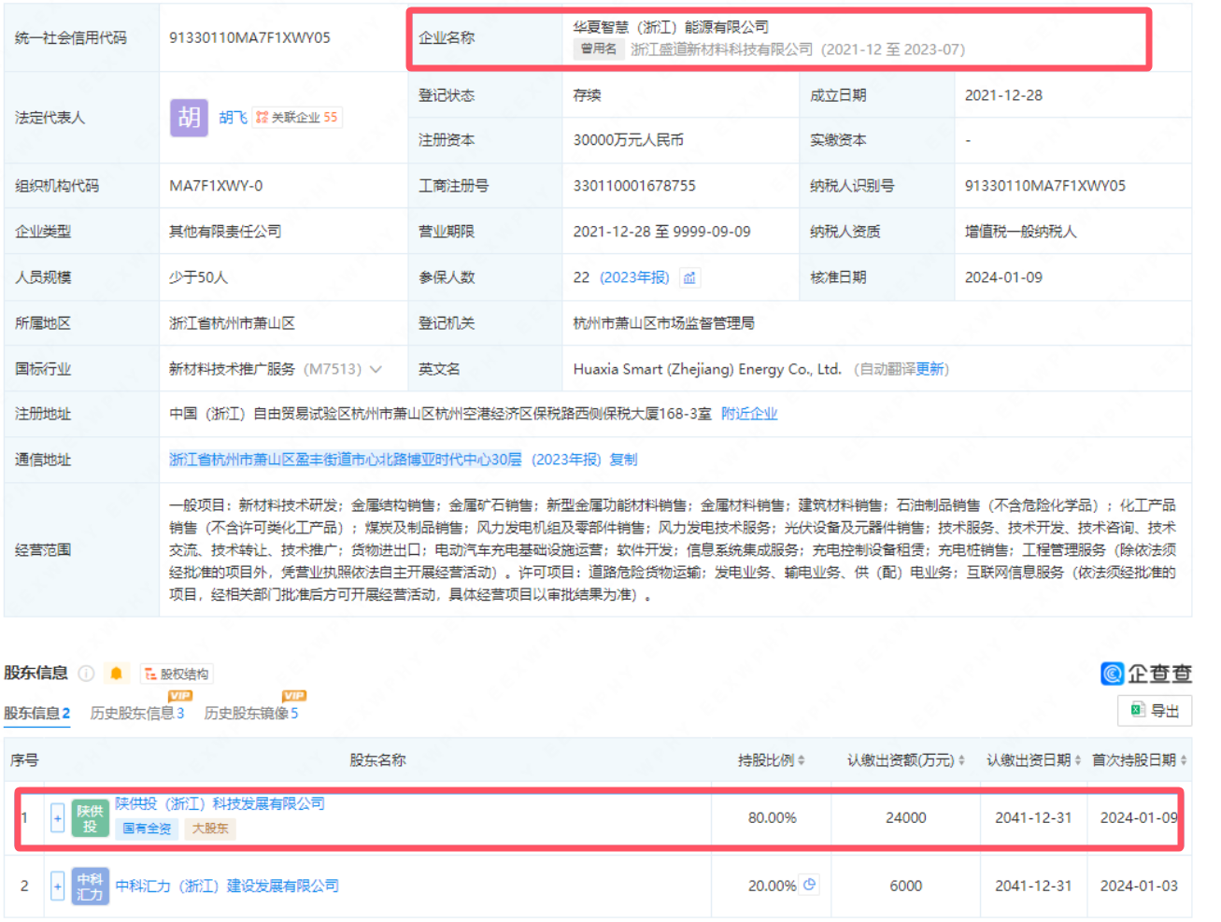Click the credit code 91330110MA7F1XWY05 beside 统一社会信用代码
1221x922 pixels.
249,38
